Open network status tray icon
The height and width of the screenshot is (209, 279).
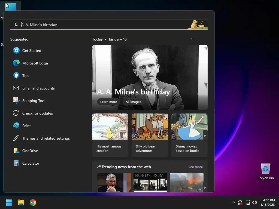coord(248,202)
